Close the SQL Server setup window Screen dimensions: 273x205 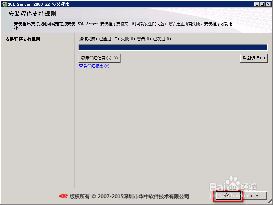pyautogui.click(x=268, y=4)
